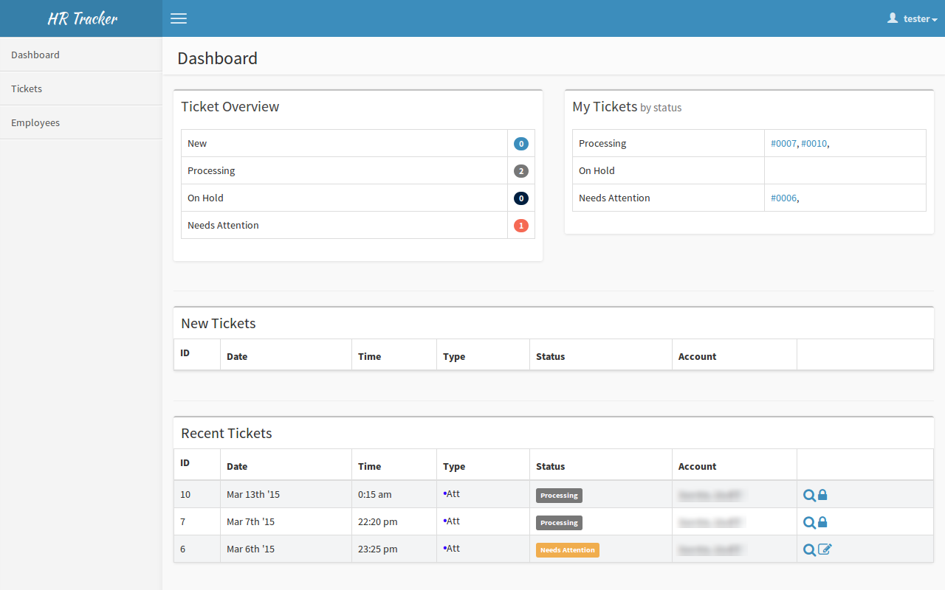Click the orange Needs Attention status badge
Image resolution: width=945 pixels, height=590 pixels.
tap(567, 549)
